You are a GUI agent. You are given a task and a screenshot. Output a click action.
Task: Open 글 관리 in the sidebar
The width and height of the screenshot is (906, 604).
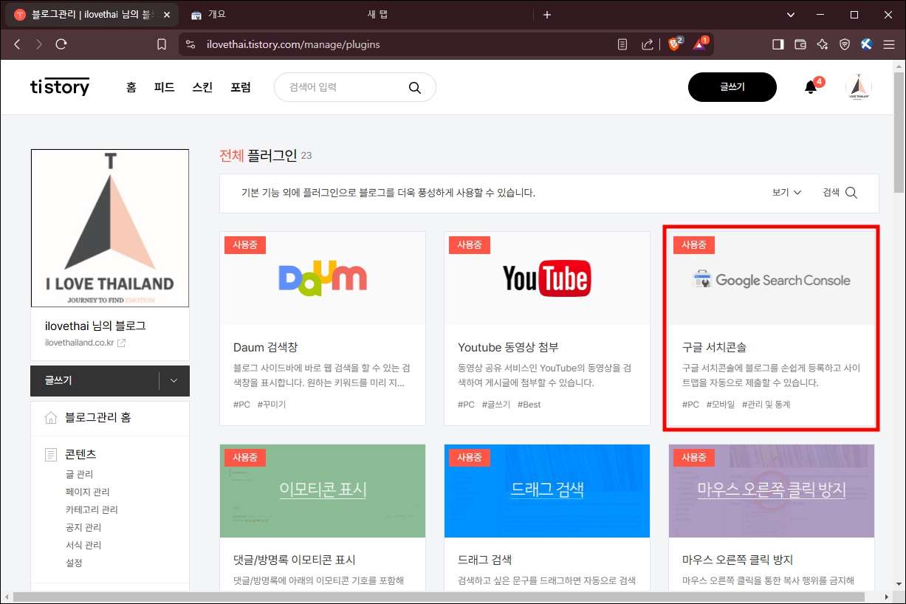point(79,474)
